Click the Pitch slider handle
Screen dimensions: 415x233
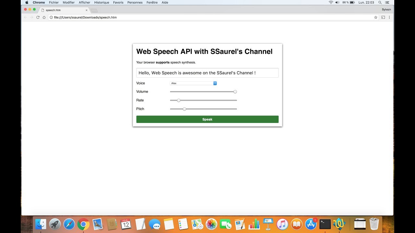[184, 109]
